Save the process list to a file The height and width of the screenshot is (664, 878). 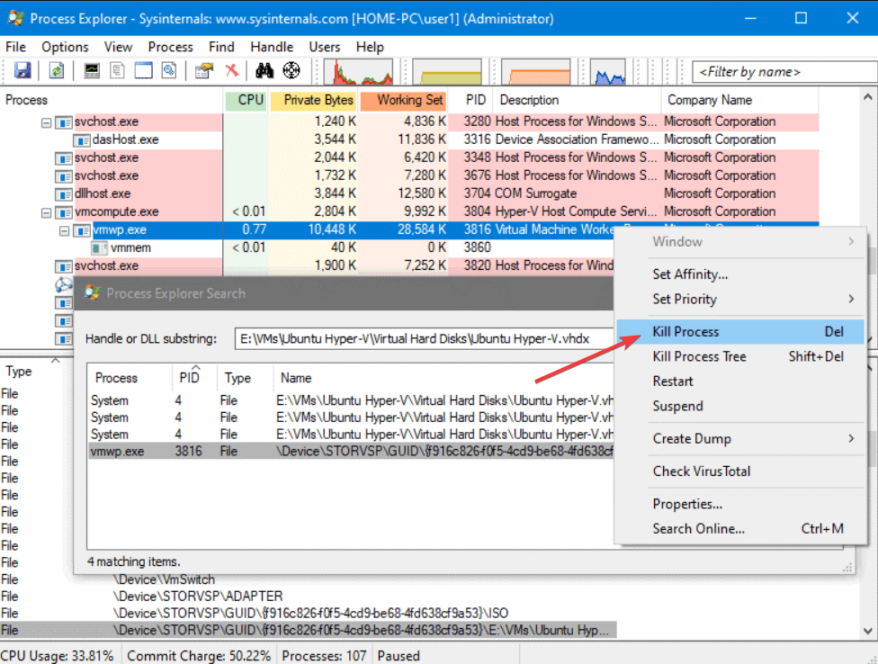[23, 71]
